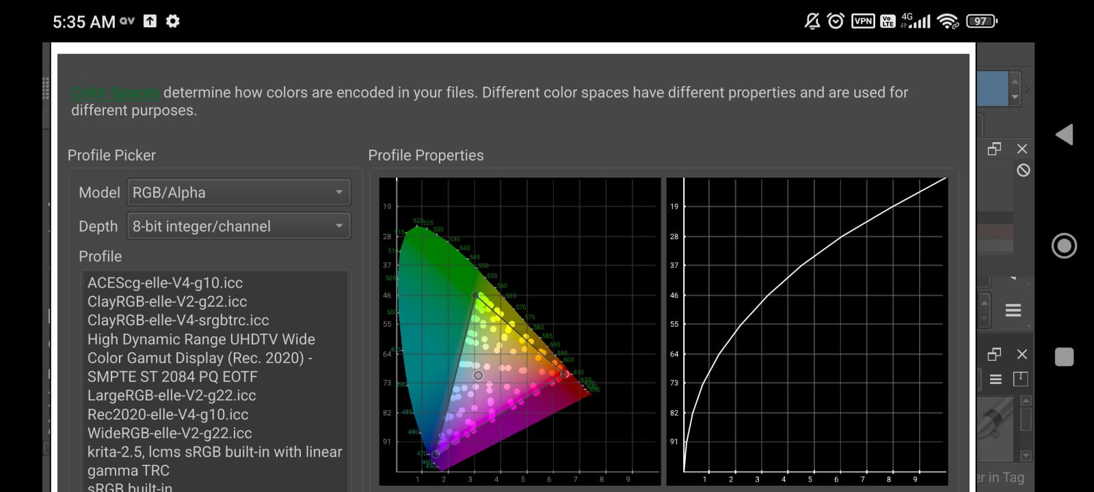The image size is (1094, 492).
Task: Float the upper docker panel
Action: click(994, 149)
